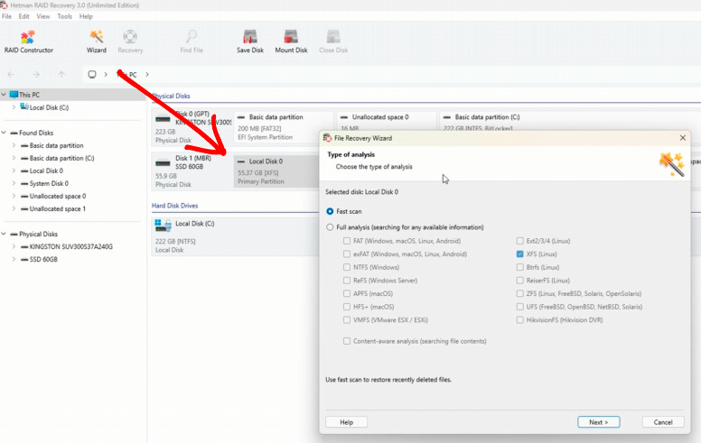The width and height of the screenshot is (701, 443).
Task: Select the Fast scan radio button
Action: coord(330,211)
